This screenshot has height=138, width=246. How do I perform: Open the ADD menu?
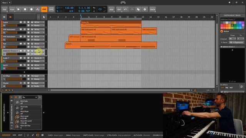point(111,9)
